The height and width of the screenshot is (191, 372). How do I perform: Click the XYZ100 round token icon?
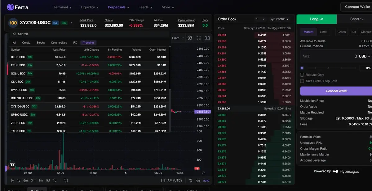point(13,23)
